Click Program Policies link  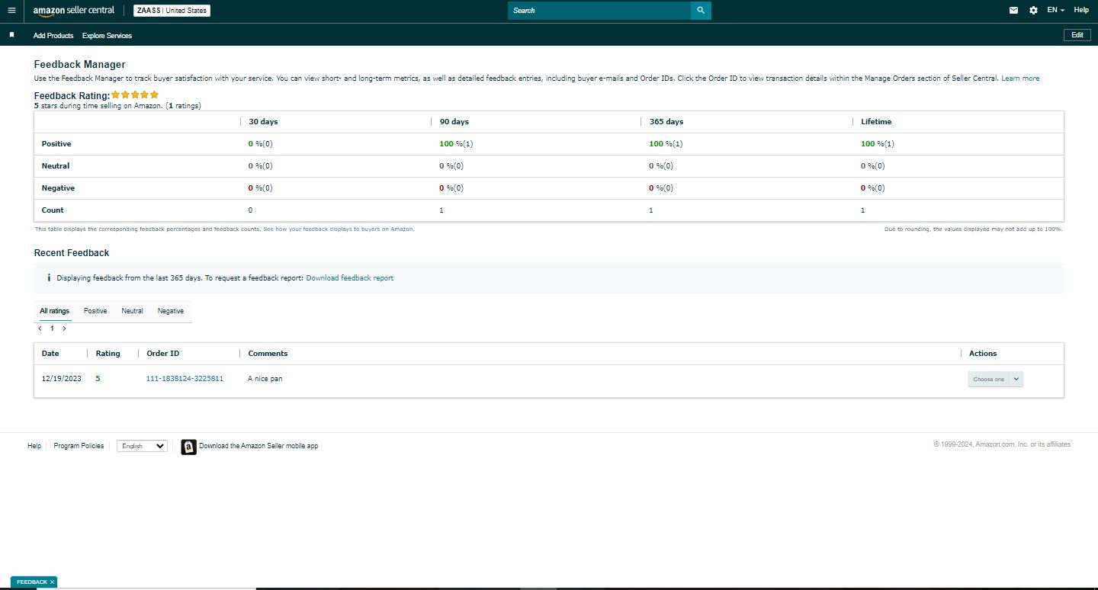[79, 446]
